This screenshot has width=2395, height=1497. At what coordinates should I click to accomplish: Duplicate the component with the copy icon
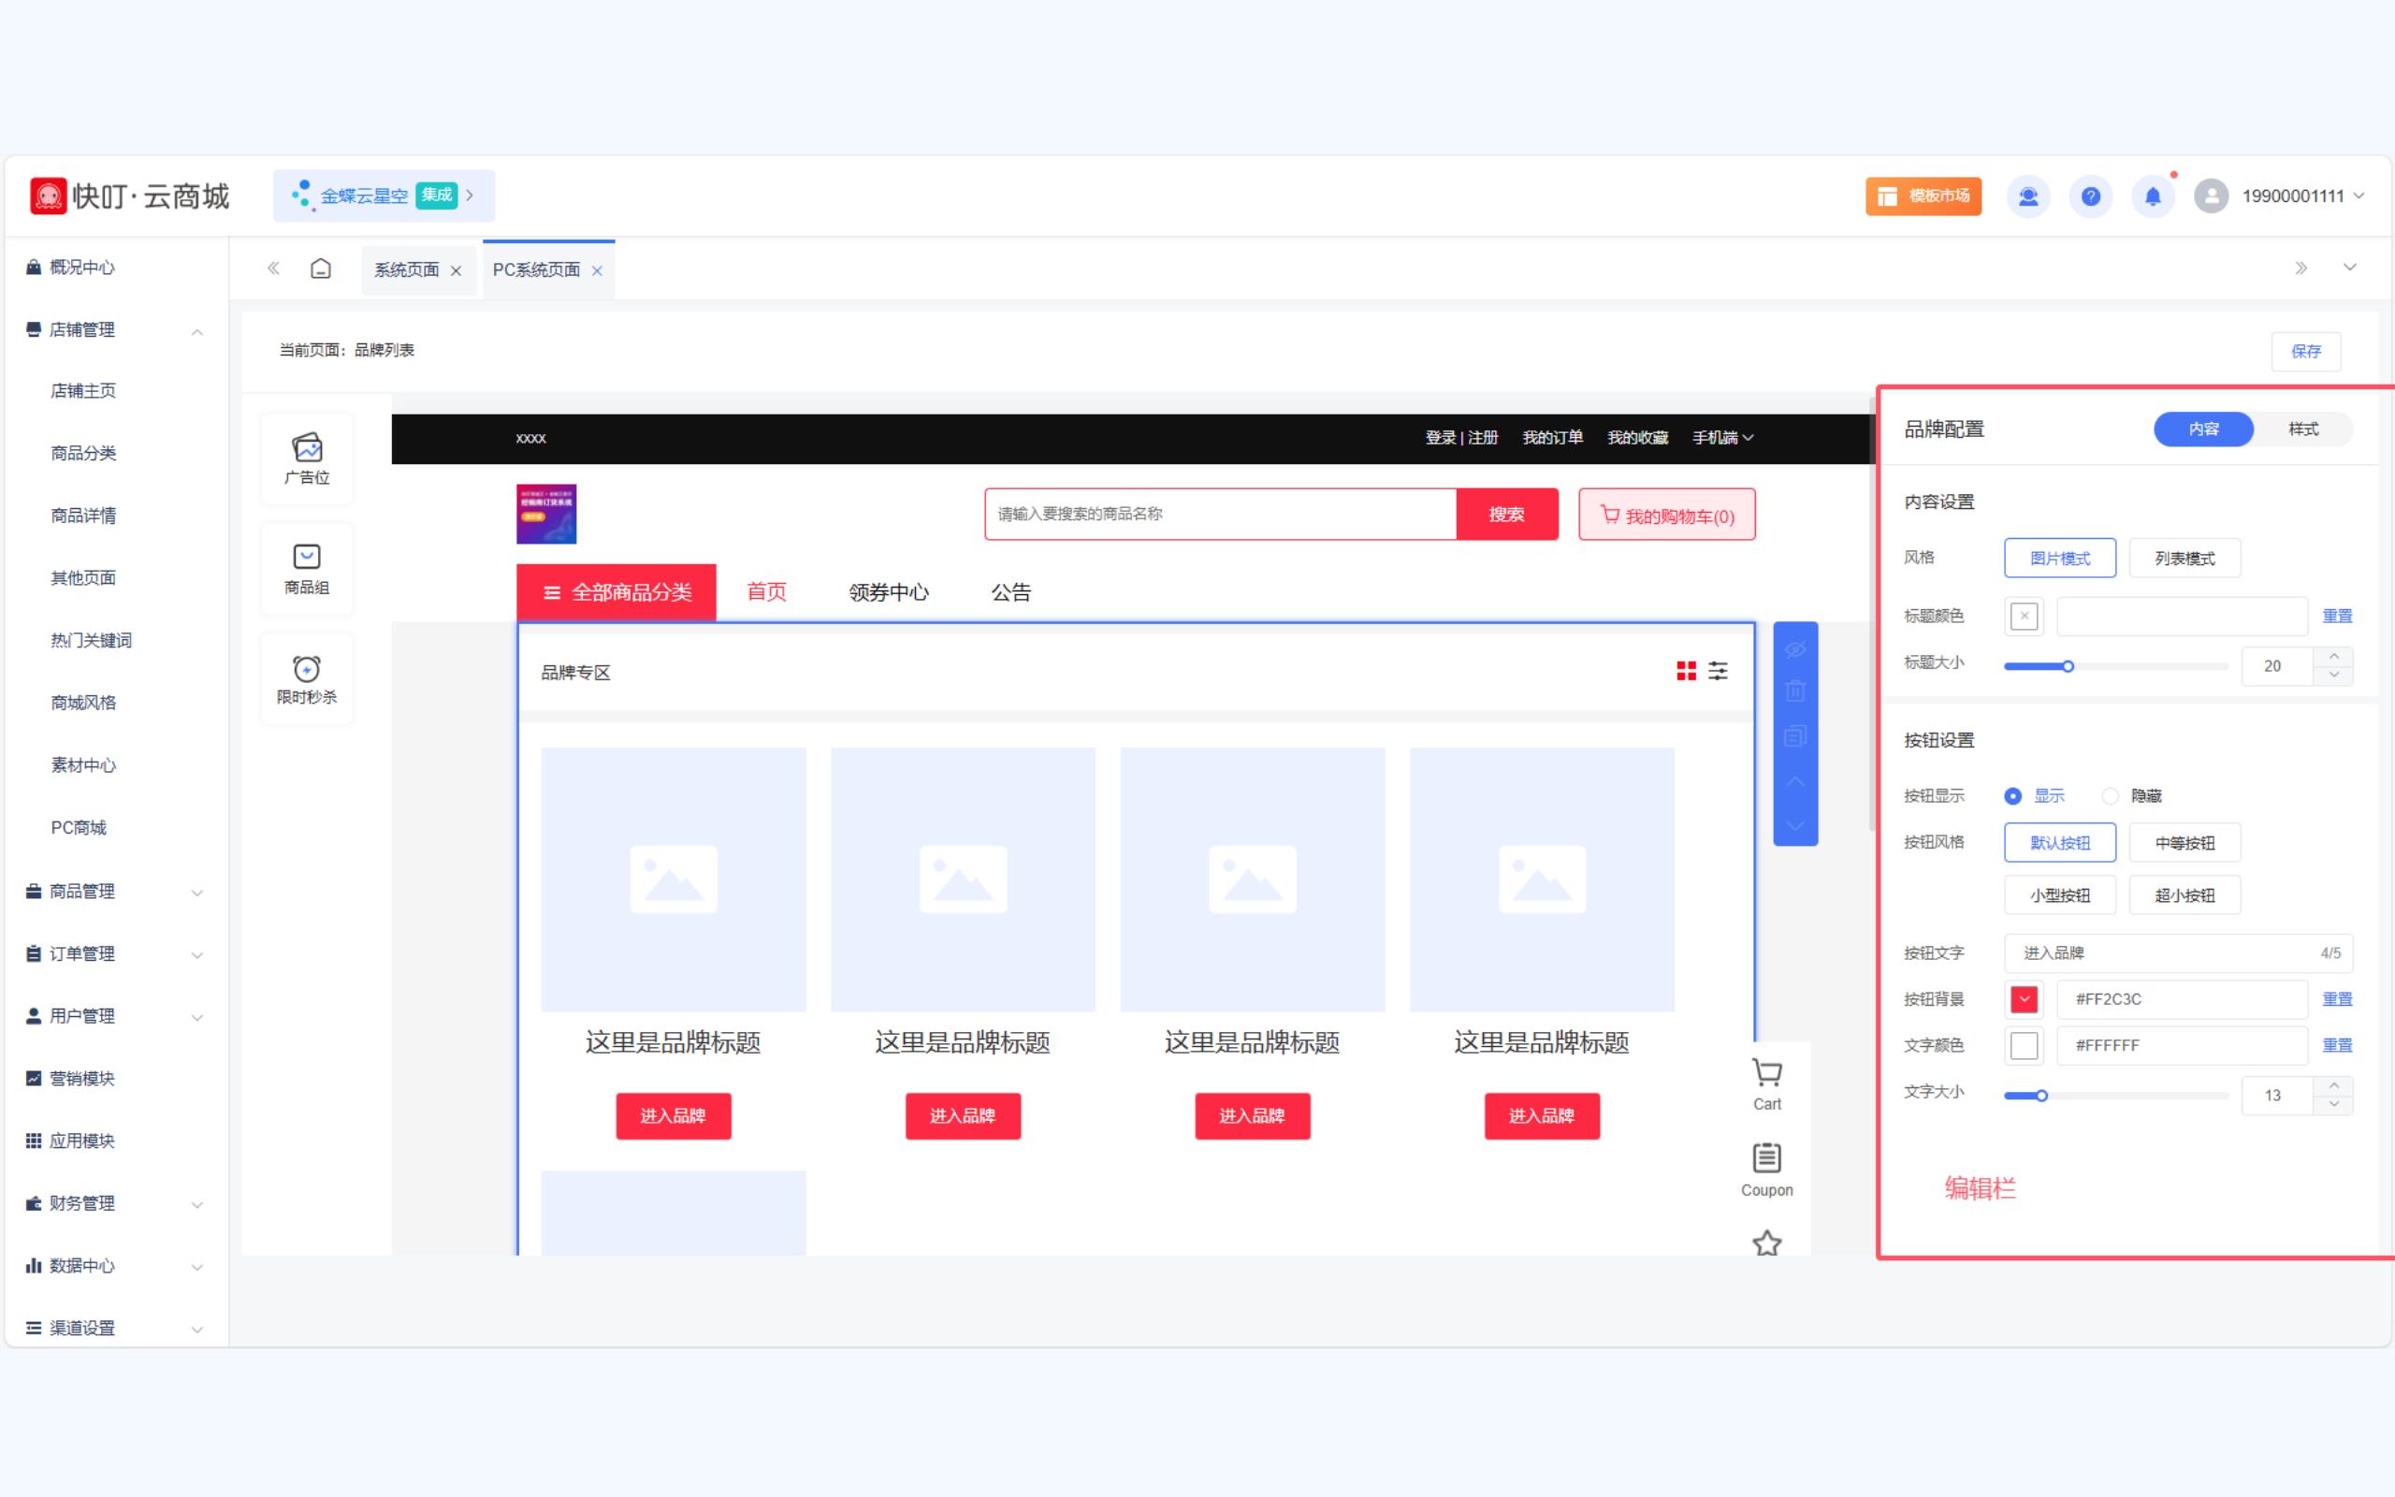[1795, 735]
